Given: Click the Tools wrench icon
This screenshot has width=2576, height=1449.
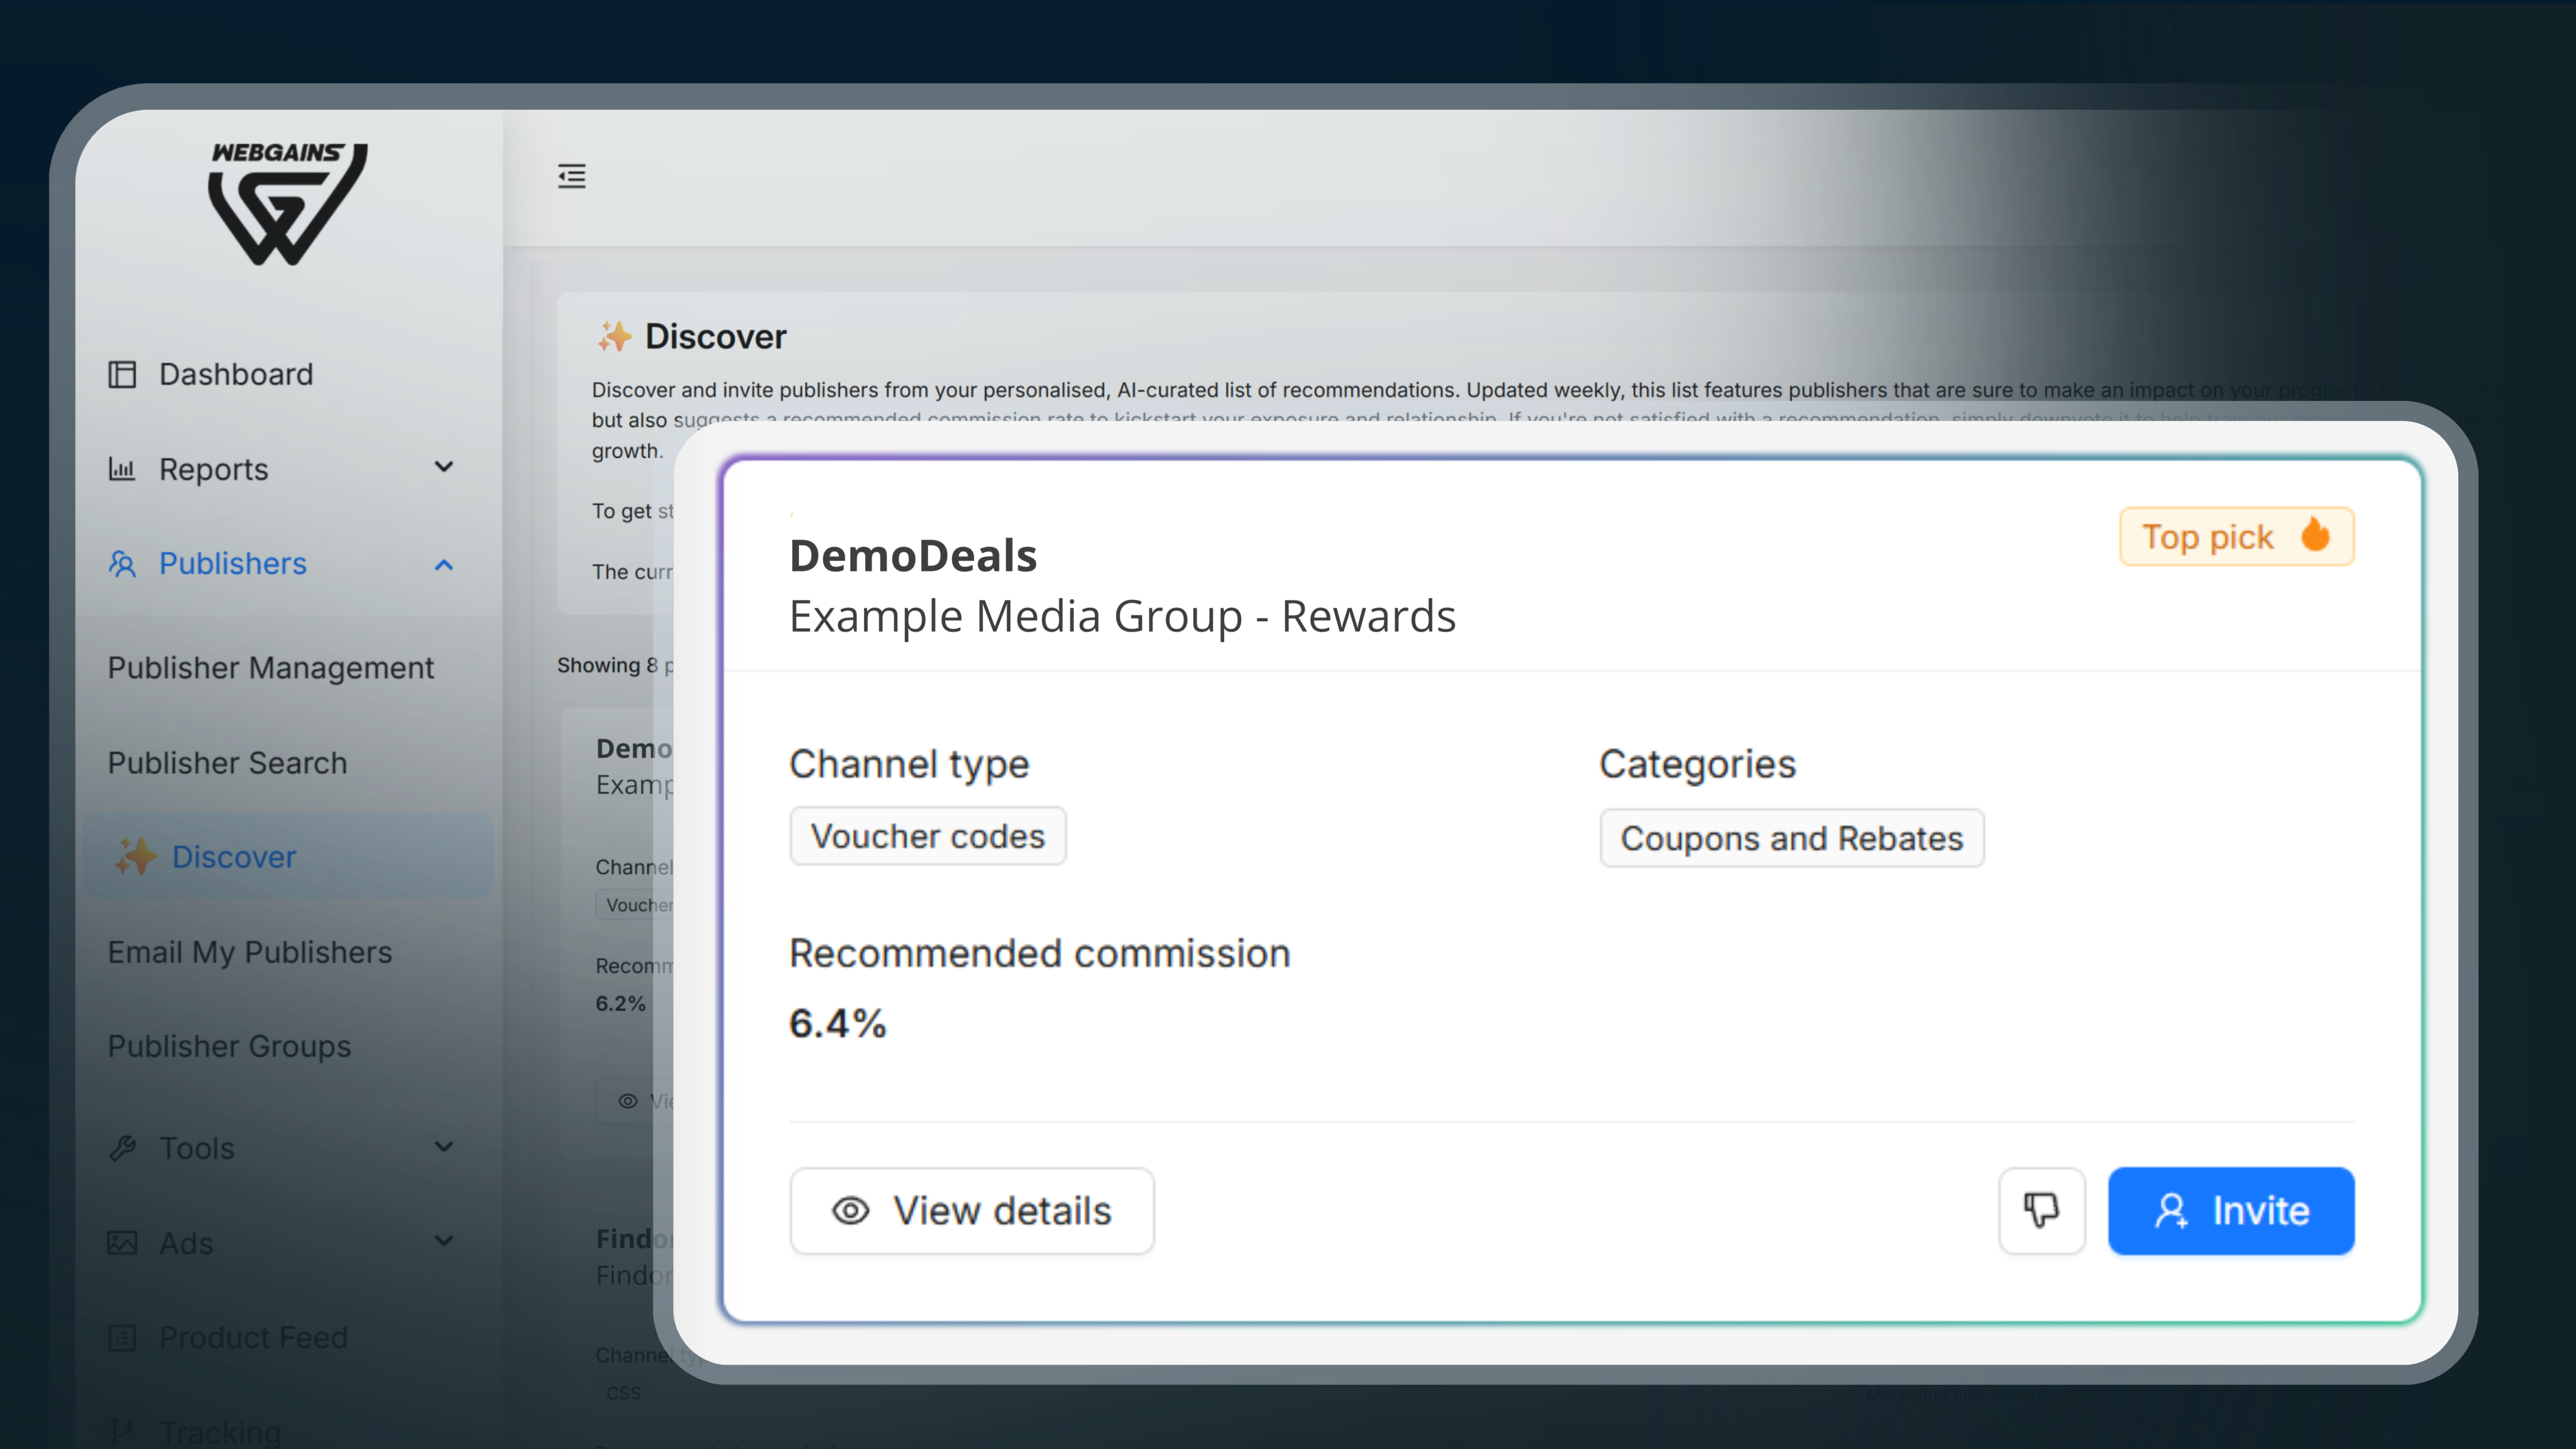Looking at the screenshot, I should [122, 1148].
